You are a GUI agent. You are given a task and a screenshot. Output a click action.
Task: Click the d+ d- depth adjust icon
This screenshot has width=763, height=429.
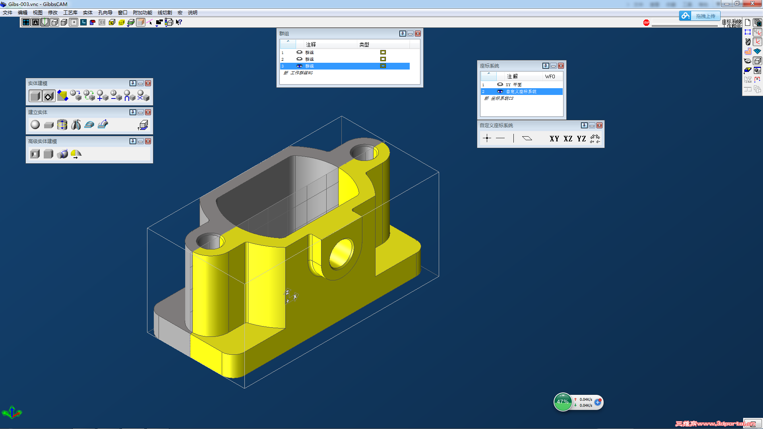[595, 139]
